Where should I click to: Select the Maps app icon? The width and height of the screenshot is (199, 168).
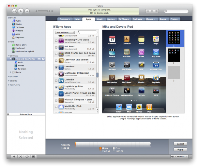coord(156,39)
